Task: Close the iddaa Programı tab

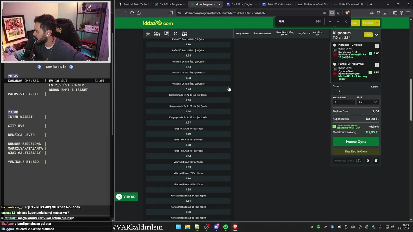Action: click(220, 4)
